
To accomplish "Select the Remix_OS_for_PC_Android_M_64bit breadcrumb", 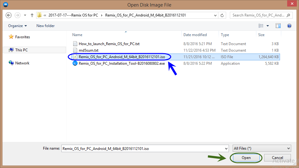I will (x=145, y=15).
